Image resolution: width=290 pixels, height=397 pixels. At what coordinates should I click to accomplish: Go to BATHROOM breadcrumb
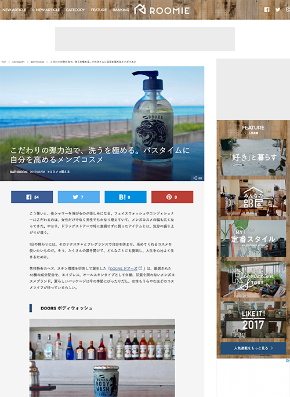pyautogui.click(x=37, y=62)
